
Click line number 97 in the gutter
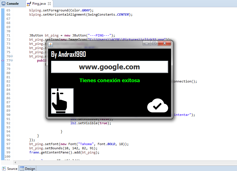point(8,144)
